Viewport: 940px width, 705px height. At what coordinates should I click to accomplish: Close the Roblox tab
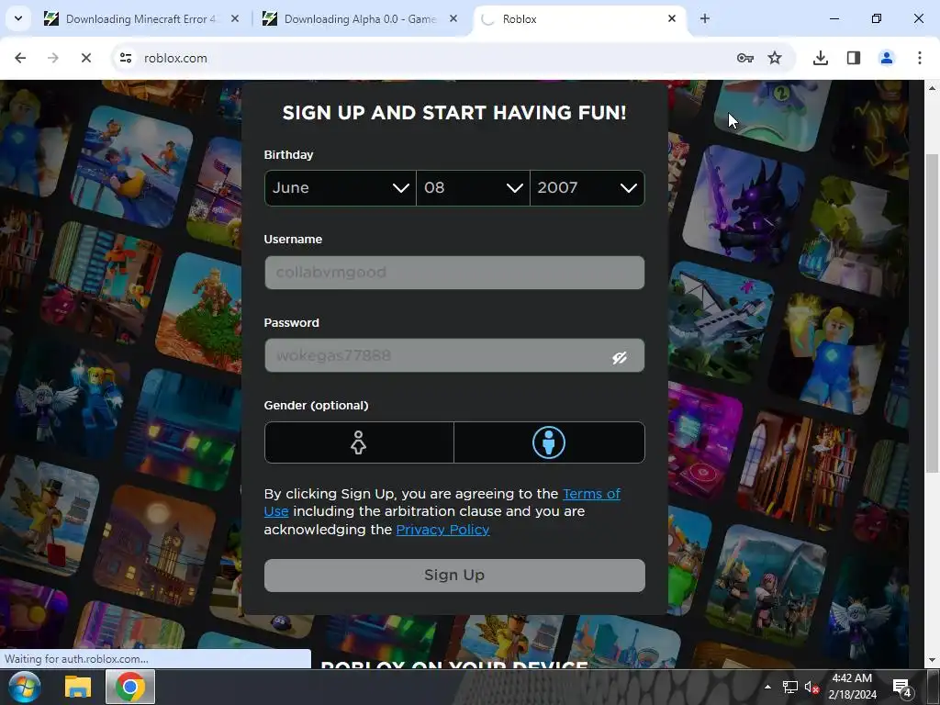pyautogui.click(x=672, y=18)
